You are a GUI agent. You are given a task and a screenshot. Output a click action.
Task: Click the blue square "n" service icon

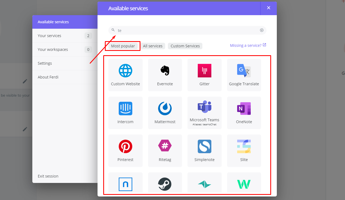point(126,184)
